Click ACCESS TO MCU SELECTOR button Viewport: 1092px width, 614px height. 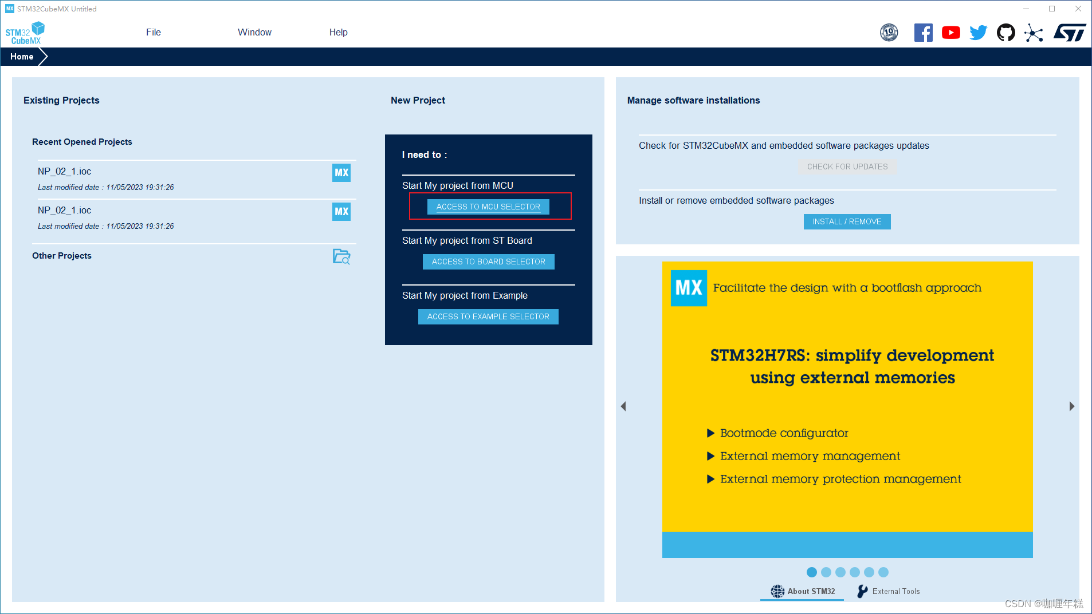tap(488, 207)
